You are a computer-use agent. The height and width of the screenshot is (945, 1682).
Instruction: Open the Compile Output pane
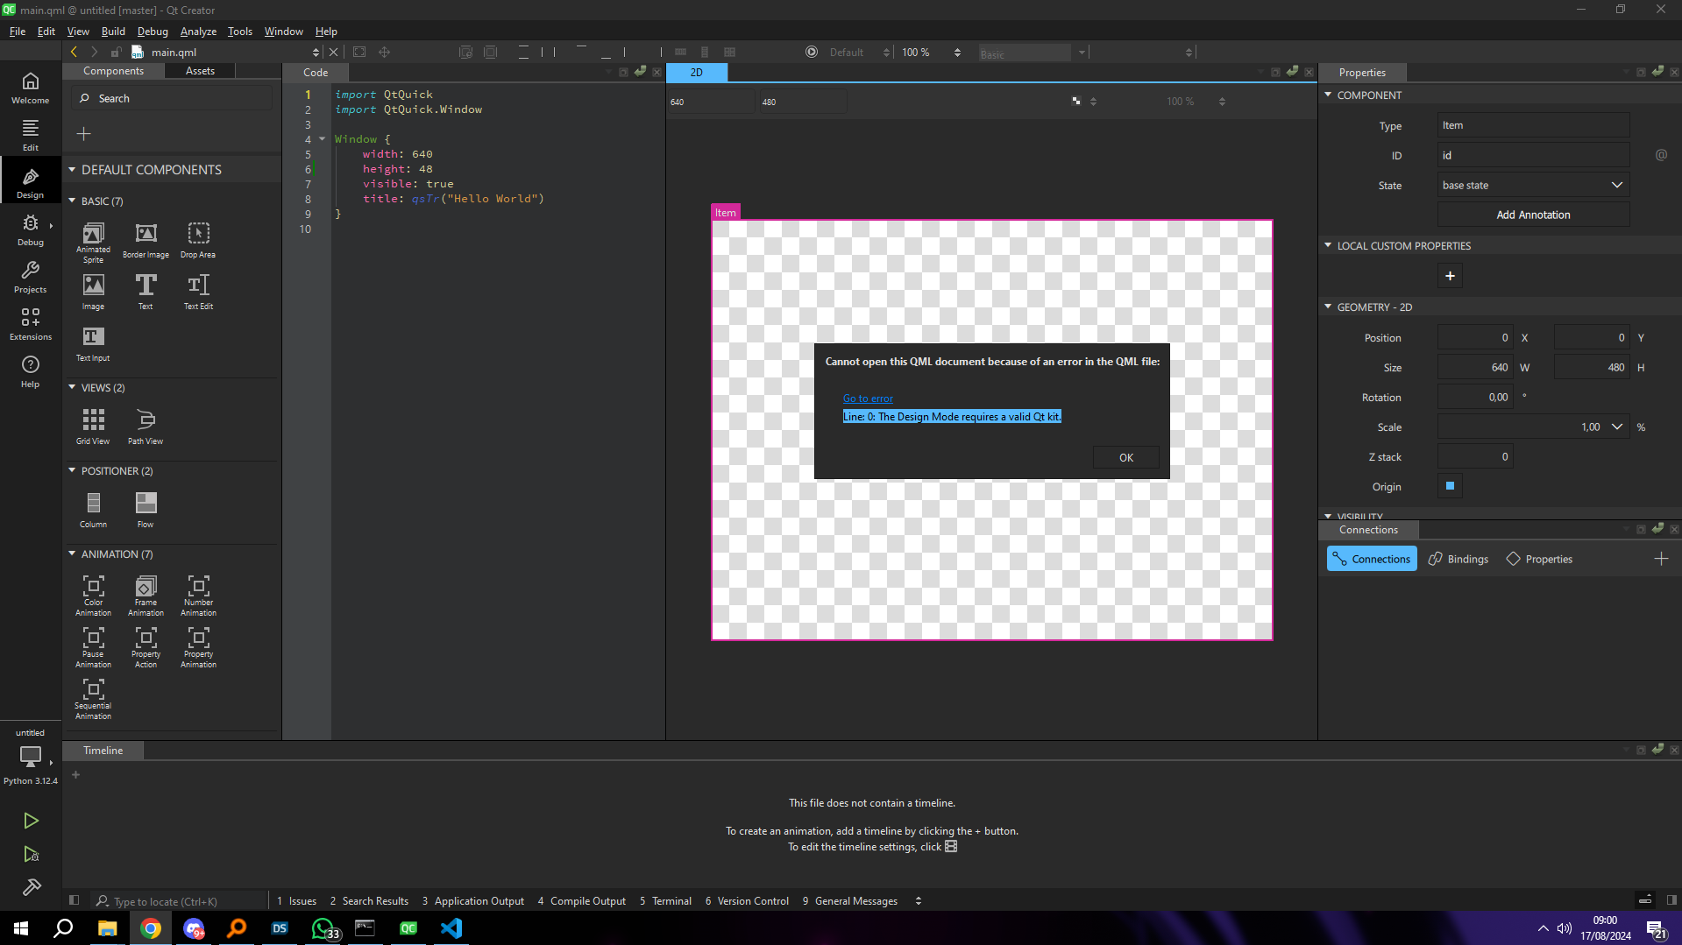coord(581,901)
